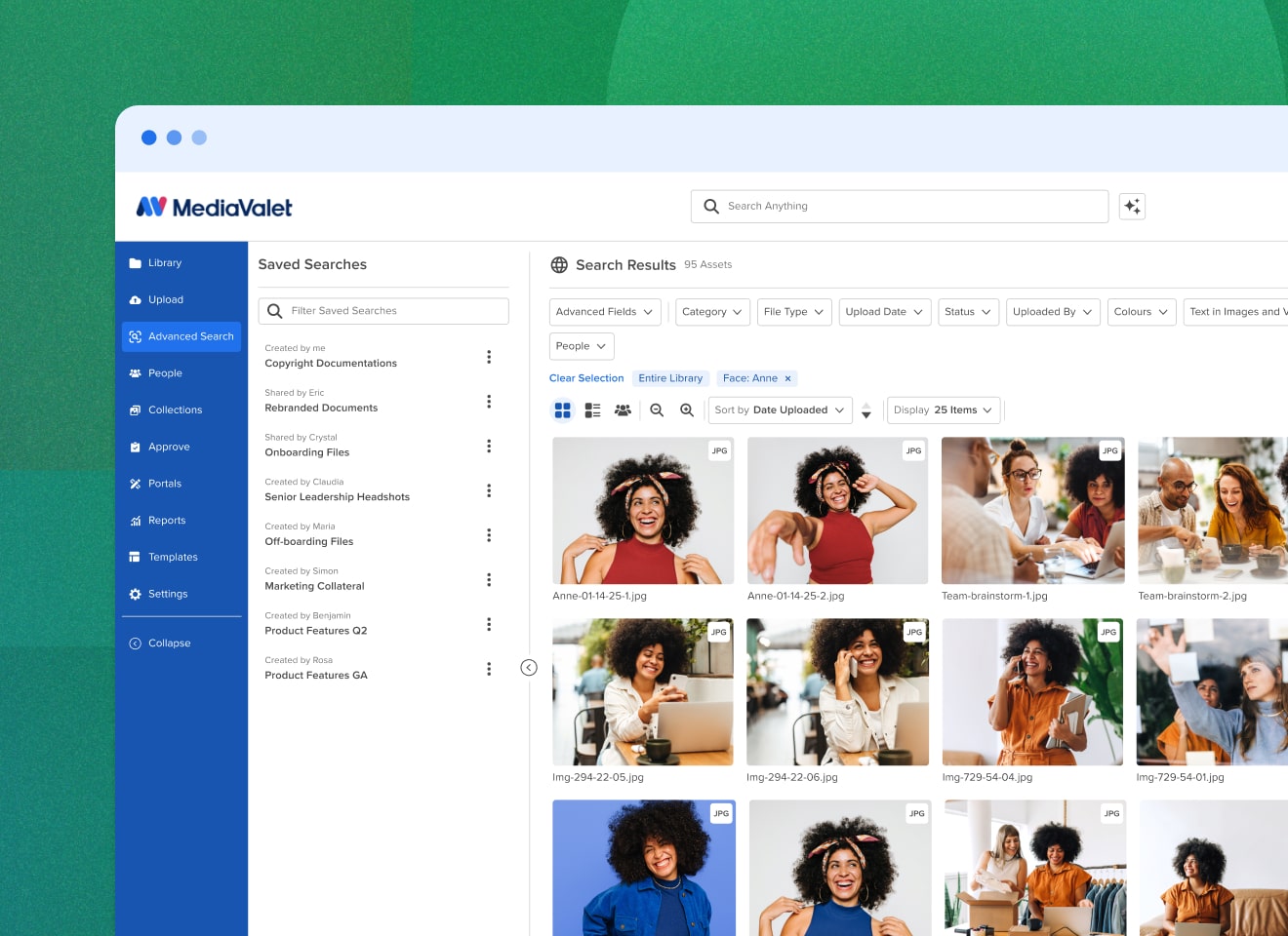The image size is (1288, 936).
Task: Click the globe icon beside Search Results
Action: click(x=559, y=265)
